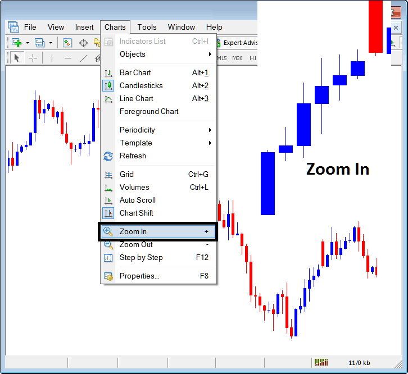Select the Horizontal Line drawing tool

click(x=68, y=58)
